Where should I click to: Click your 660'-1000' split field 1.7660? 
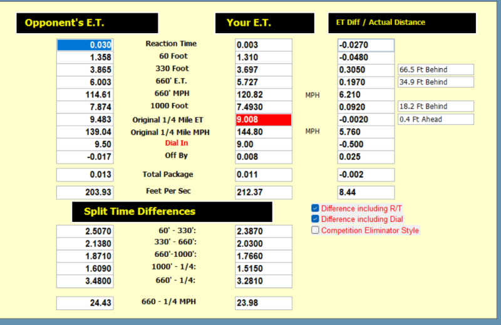point(264,256)
